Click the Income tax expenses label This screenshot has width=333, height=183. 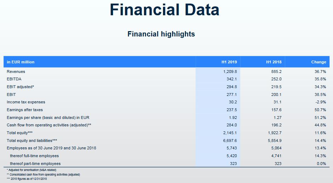click(x=26, y=102)
